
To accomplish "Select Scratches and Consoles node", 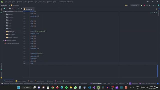I will (13, 43).
